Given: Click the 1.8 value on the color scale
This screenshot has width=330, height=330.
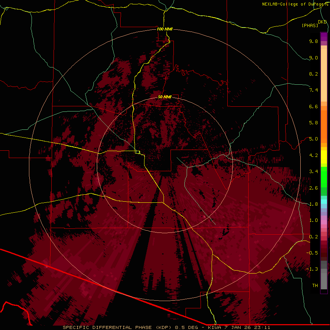Looking at the screenshot, I should 313,204.
